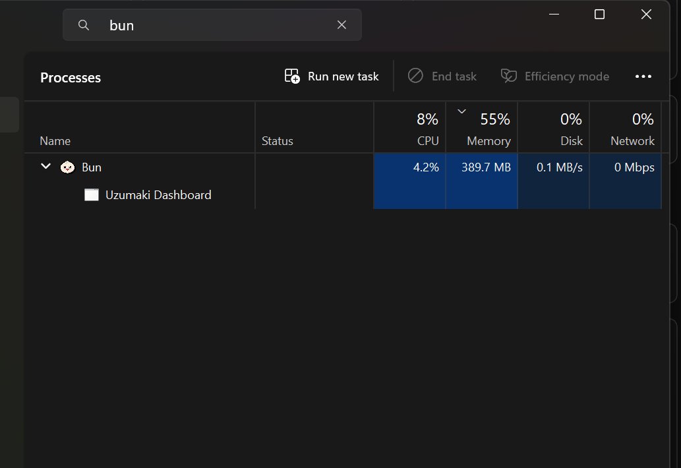Viewport: 681px width, 468px height.
Task: Run a new task
Action: pyautogui.click(x=332, y=76)
